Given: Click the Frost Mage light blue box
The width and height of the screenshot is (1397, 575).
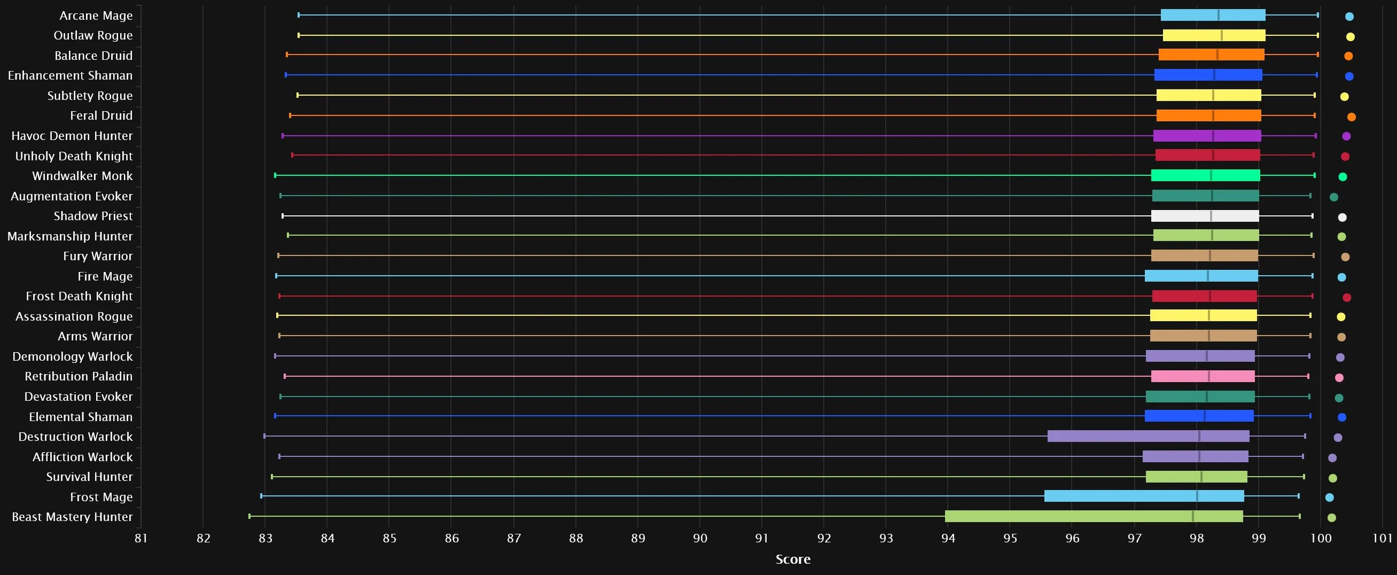Looking at the screenshot, I should click(1144, 496).
